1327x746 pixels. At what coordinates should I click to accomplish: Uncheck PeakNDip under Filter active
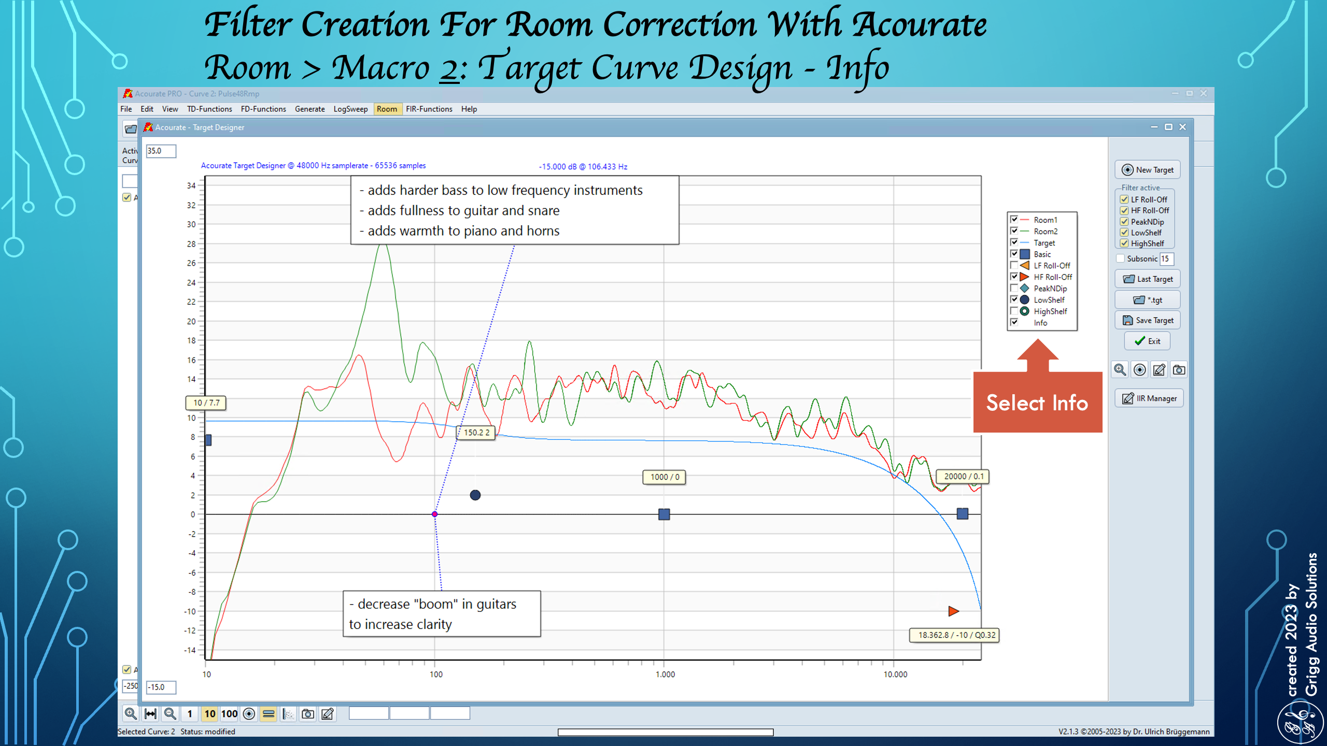[x=1124, y=222]
